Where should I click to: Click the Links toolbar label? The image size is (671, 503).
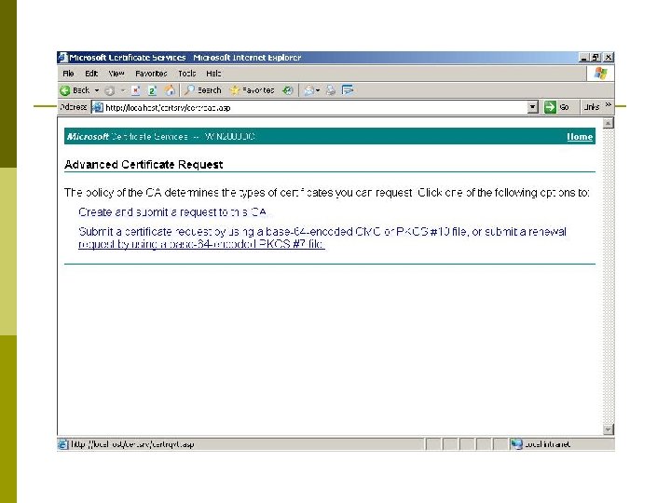point(592,107)
